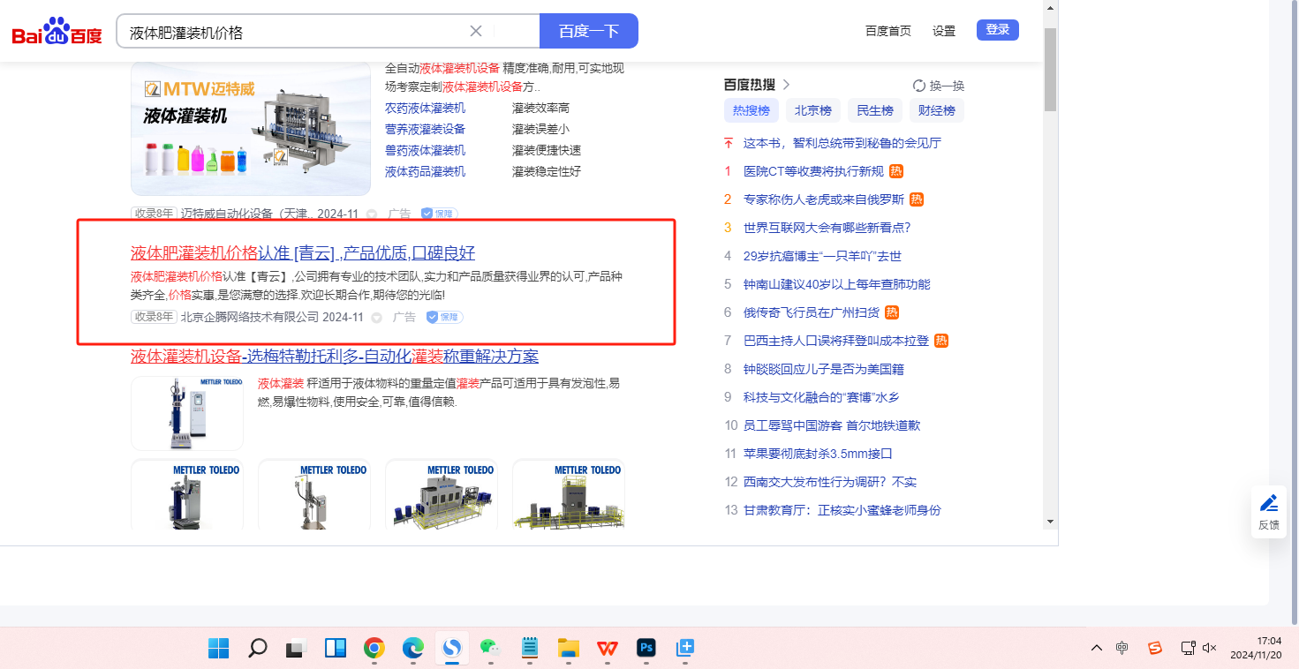Viewport: 1299px width, 669px height.
Task: Expand the dropdown arrow beside 北京企腾网络技术有限公司
Action: pyautogui.click(x=377, y=318)
